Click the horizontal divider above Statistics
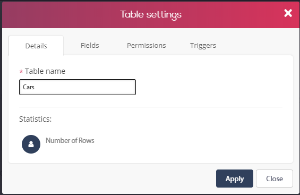This screenshot has height=195, width=300. [151, 107]
